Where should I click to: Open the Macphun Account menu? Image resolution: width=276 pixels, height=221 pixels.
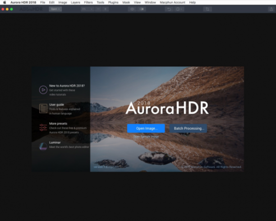point(172,2)
